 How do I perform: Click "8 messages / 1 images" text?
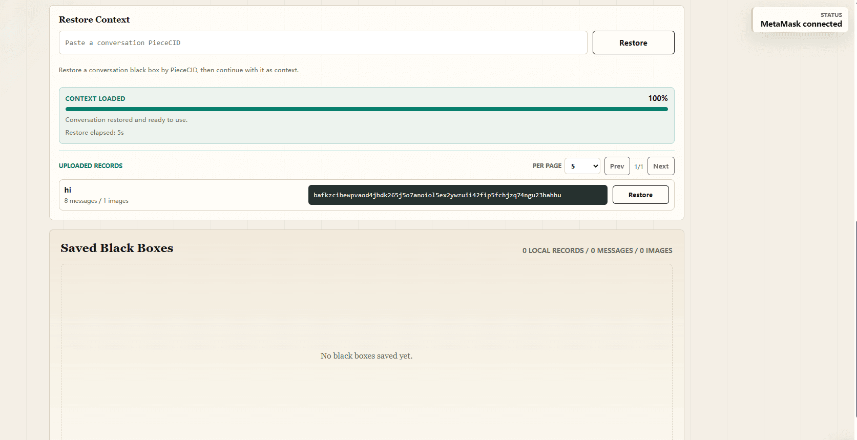tap(96, 201)
